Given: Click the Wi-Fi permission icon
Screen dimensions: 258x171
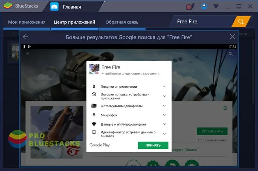Looking at the screenshot, I should [x=94, y=124].
